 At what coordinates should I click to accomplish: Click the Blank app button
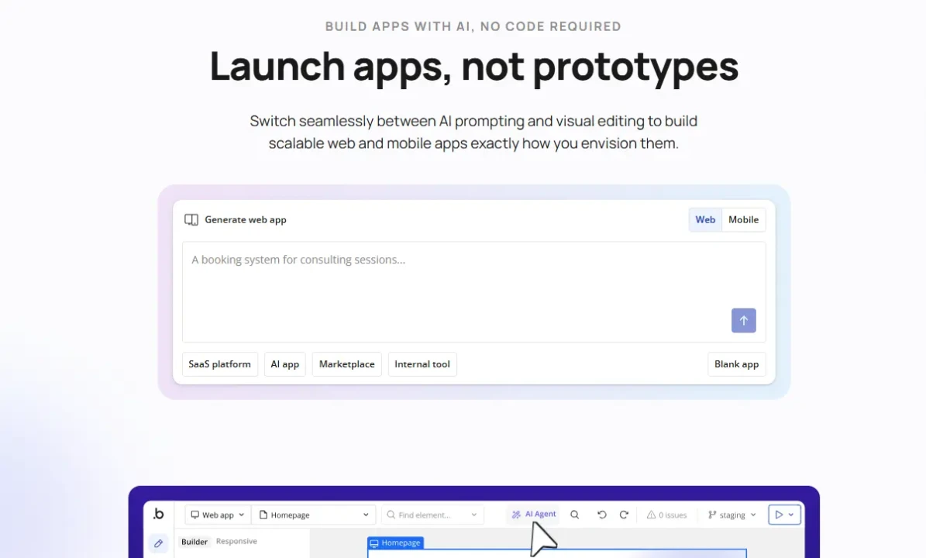pos(736,364)
